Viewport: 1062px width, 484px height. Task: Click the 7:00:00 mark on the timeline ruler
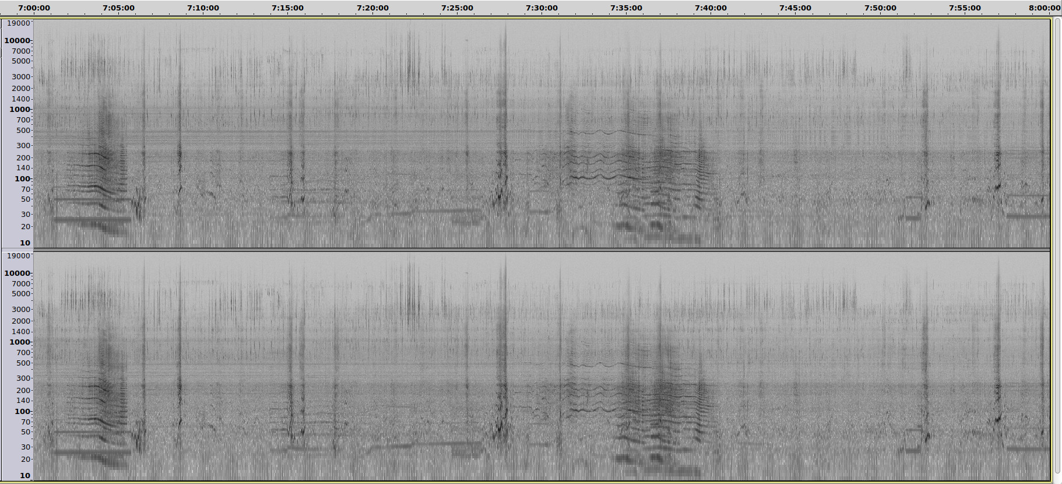(34, 8)
